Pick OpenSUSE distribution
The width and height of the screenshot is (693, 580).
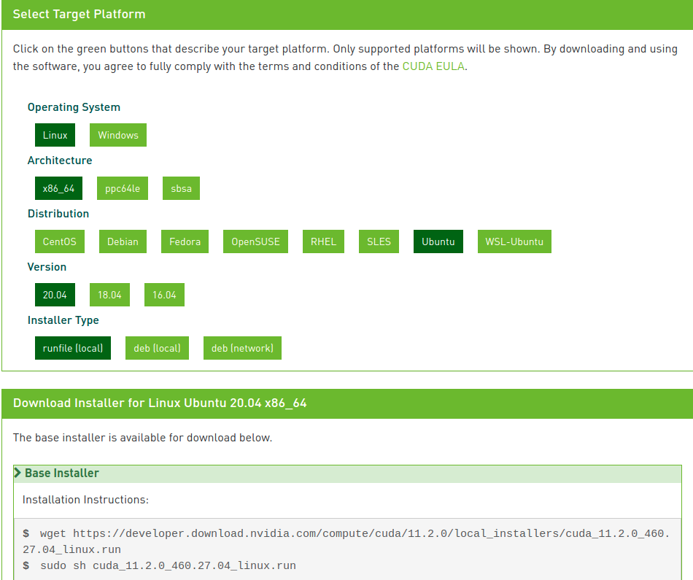pyautogui.click(x=255, y=241)
